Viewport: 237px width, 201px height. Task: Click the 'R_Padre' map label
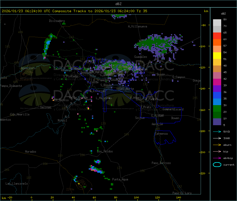[151, 99]
